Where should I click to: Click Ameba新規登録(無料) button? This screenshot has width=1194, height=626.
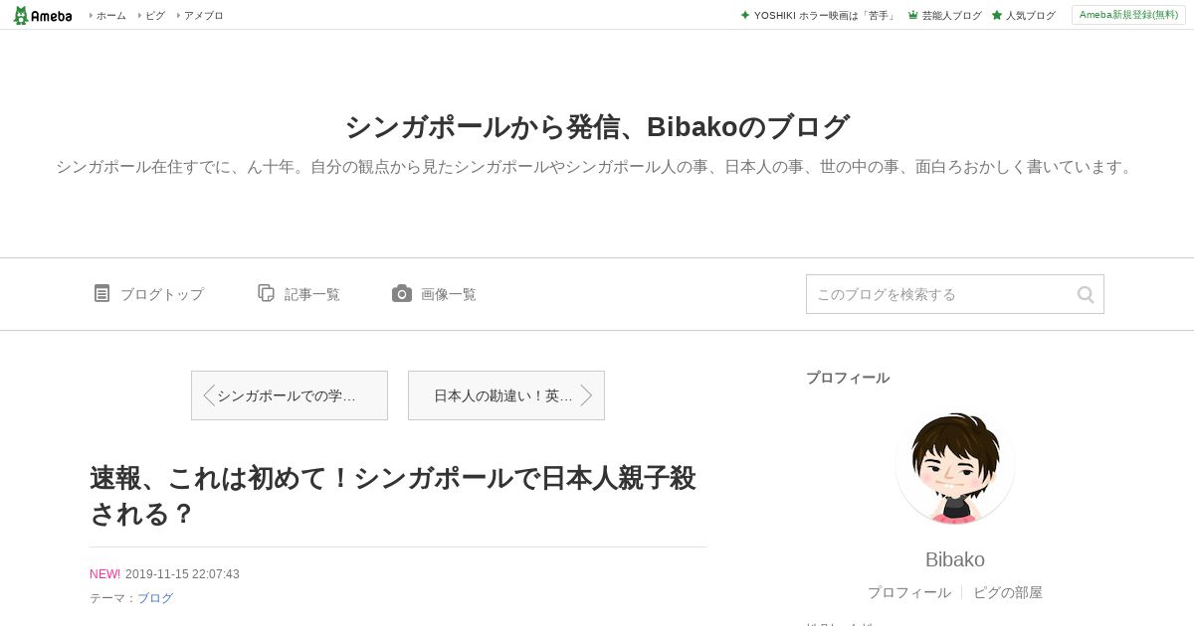coord(1128,15)
